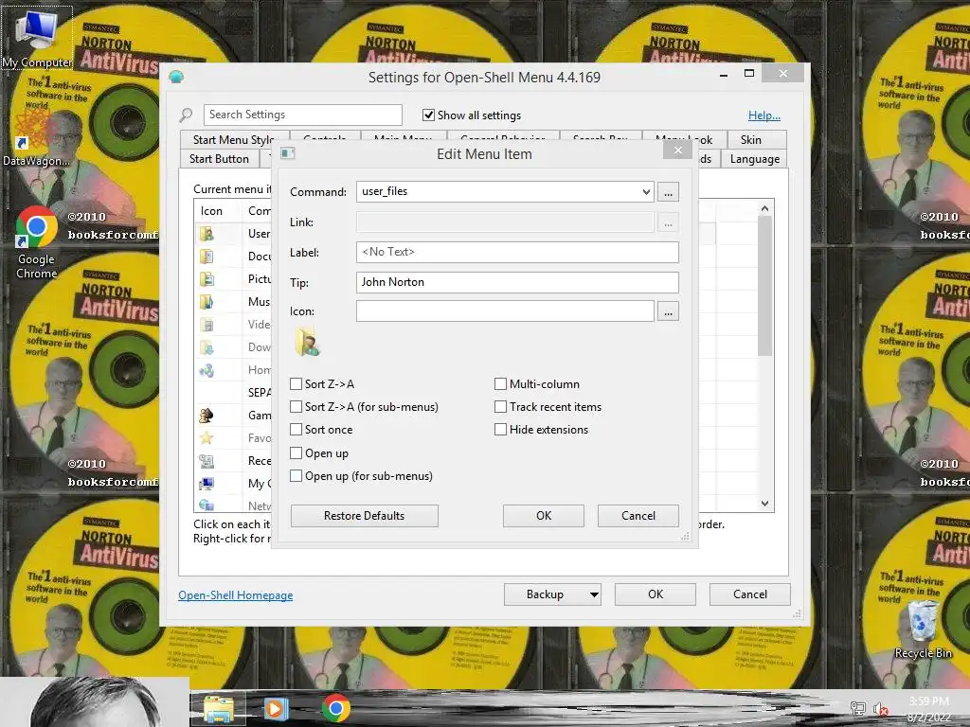Click the Open-Shell shell logo in title bar

coord(176,77)
